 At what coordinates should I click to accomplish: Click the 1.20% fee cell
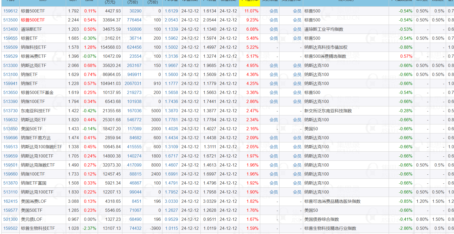422,201
